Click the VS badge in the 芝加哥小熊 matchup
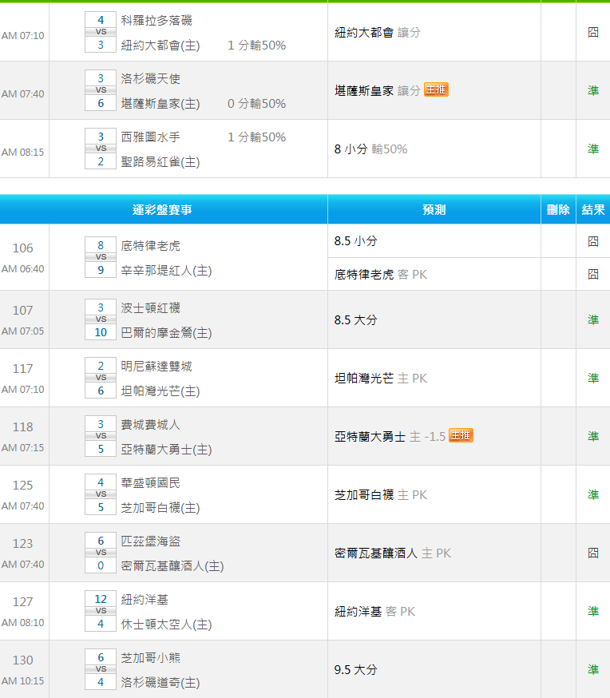 coord(101,669)
